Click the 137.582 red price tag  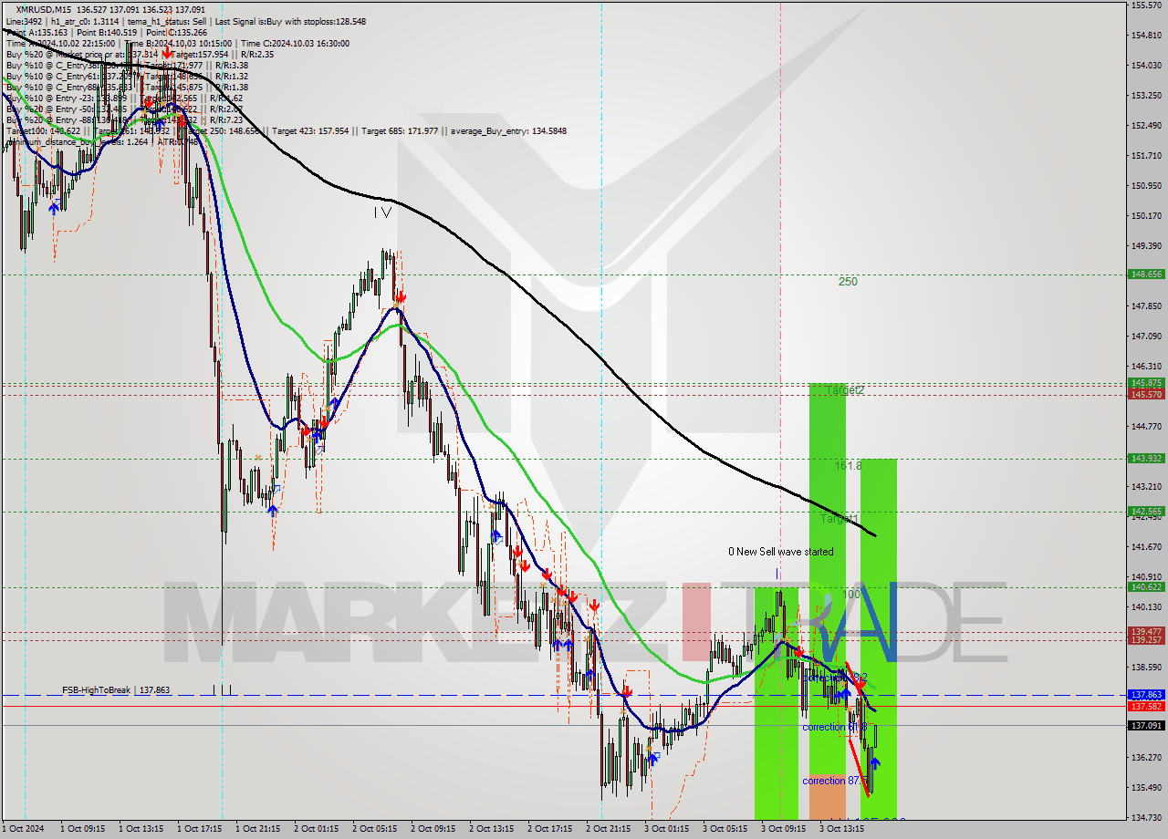(x=1146, y=706)
